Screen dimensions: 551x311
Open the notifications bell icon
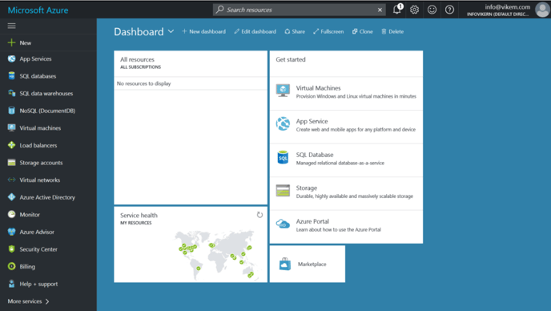[397, 10]
